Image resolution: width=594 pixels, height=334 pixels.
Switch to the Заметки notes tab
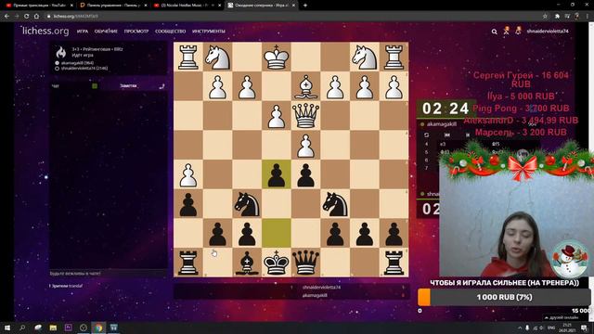[128, 86]
